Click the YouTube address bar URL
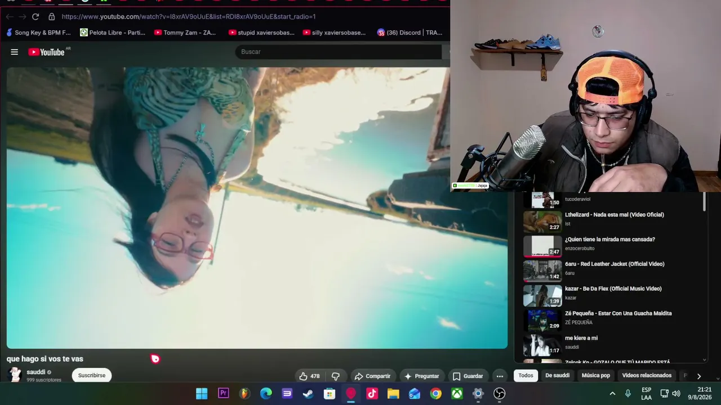The height and width of the screenshot is (405, 721). point(189,17)
